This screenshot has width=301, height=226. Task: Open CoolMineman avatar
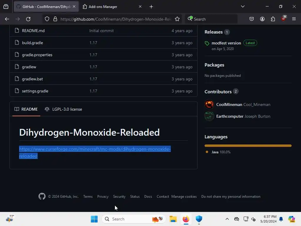209,104
